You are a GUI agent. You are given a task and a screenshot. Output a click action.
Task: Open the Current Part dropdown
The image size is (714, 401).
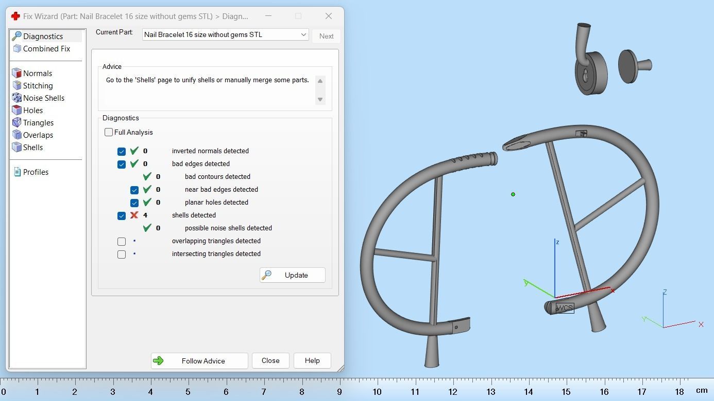pyautogui.click(x=225, y=34)
